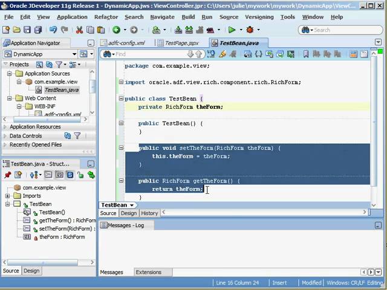Open the Versioning menu
The height and width of the screenshot is (290, 387).
pos(259,17)
